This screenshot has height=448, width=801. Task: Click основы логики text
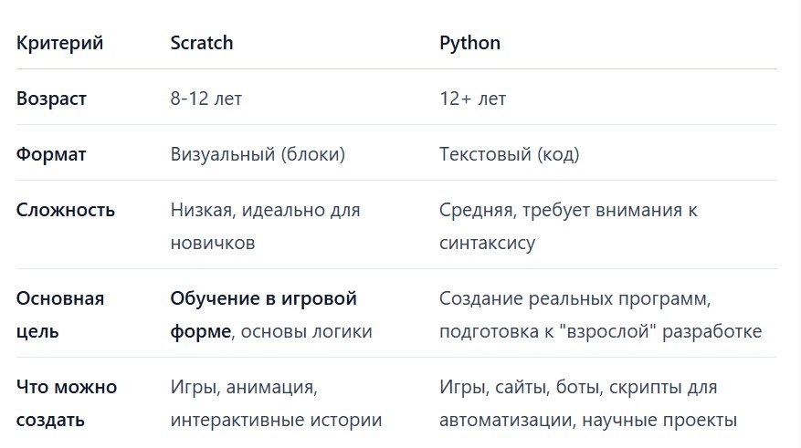[x=307, y=331]
